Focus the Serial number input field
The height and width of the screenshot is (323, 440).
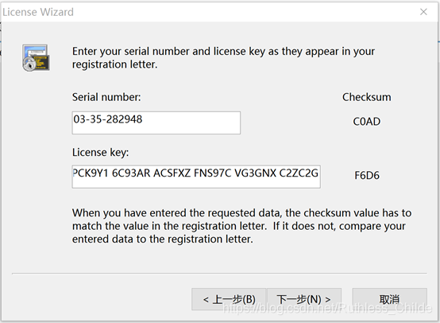pos(156,123)
